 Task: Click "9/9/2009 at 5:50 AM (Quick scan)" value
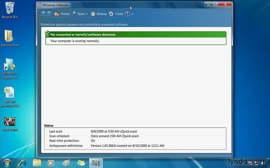114,131
